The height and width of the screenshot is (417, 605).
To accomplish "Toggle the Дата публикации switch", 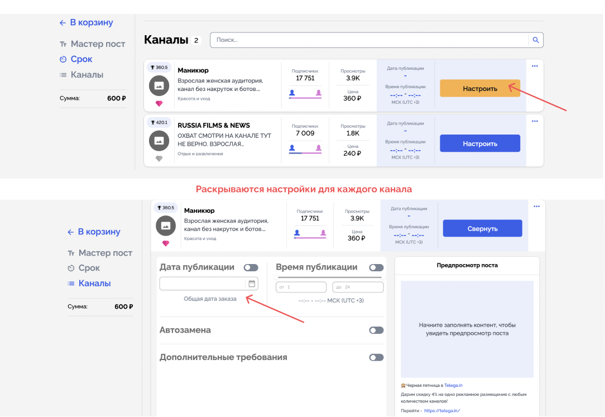I will pos(251,267).
